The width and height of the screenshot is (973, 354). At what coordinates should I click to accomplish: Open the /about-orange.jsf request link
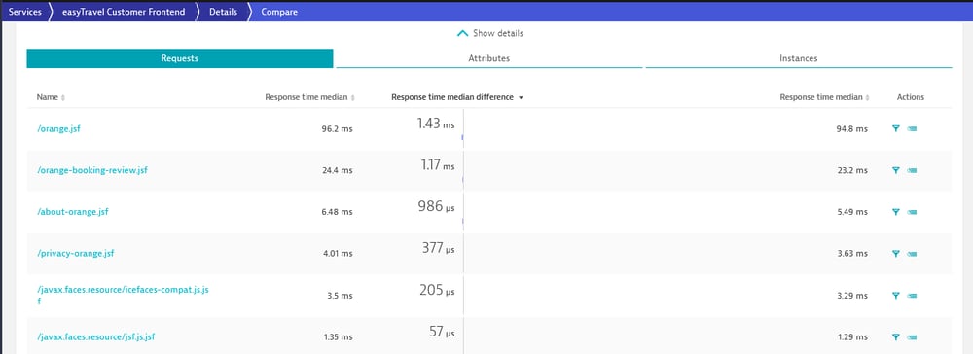[73, 212]
